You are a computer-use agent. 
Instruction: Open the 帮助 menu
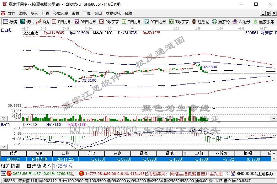pos(128,13)
